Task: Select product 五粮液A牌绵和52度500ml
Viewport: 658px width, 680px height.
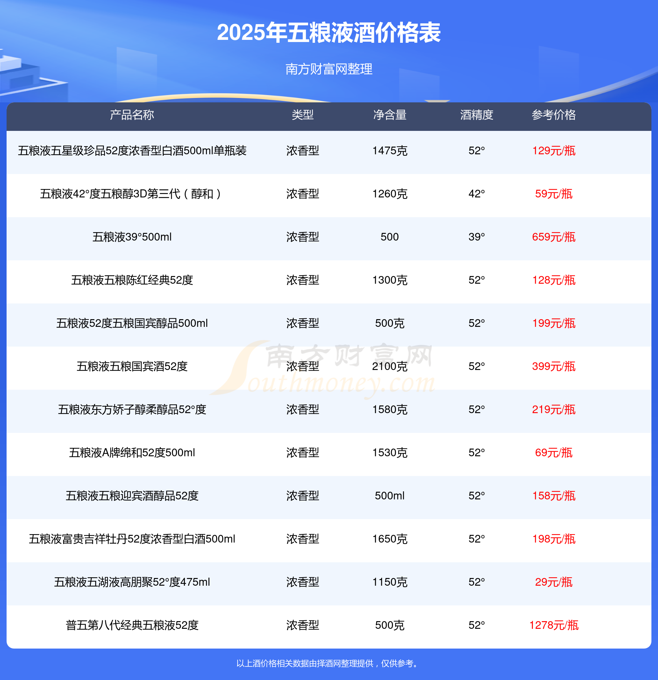Action: 132,453
